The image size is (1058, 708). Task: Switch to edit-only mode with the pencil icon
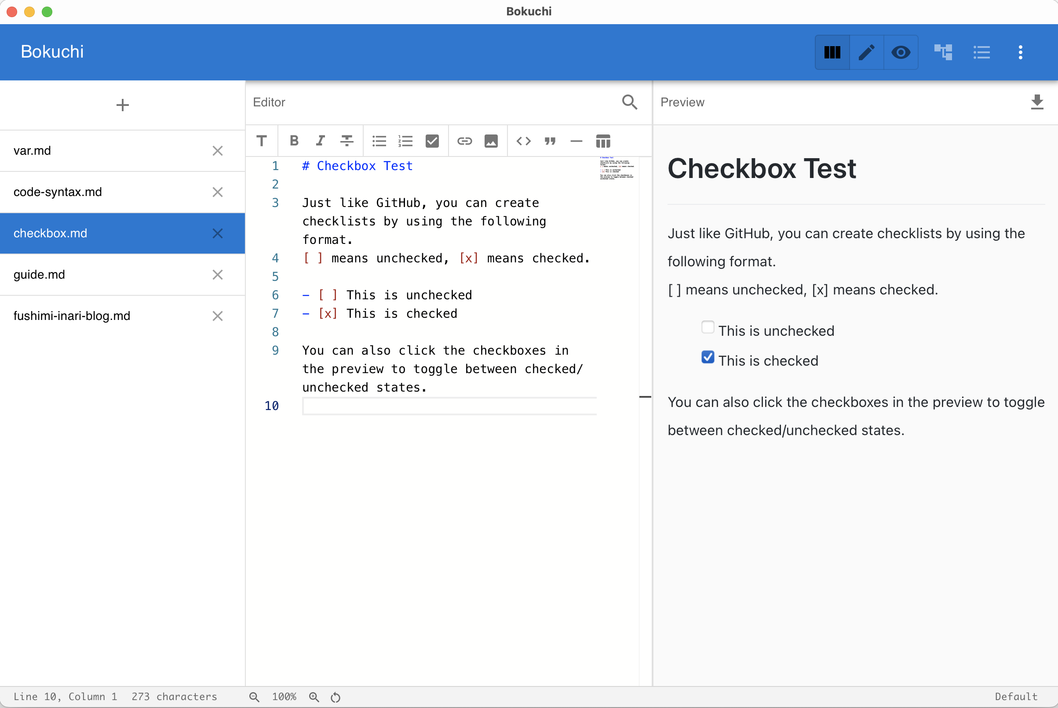[x=866, y=52]
